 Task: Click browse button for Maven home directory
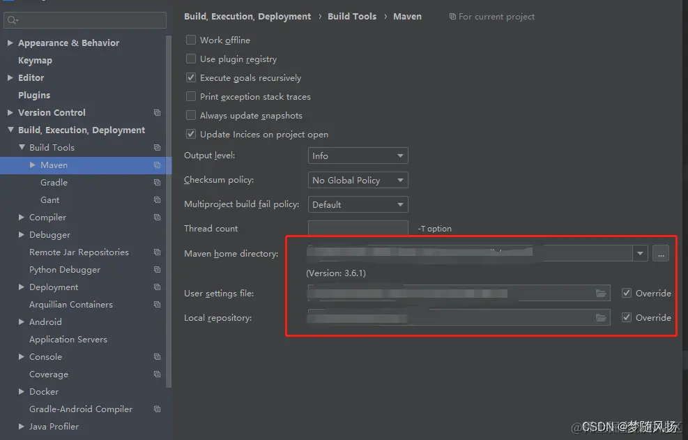click(x=660, y=253)
